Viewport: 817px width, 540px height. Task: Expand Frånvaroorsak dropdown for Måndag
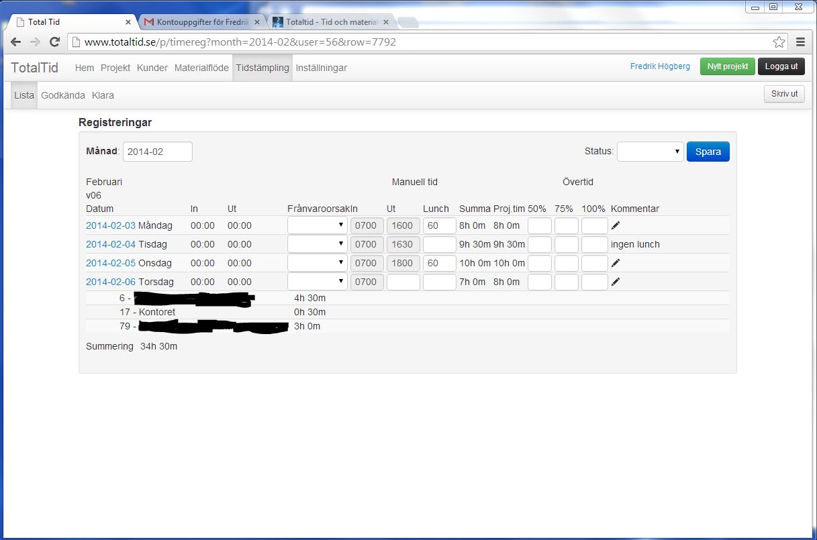click(x=317, y=225)
